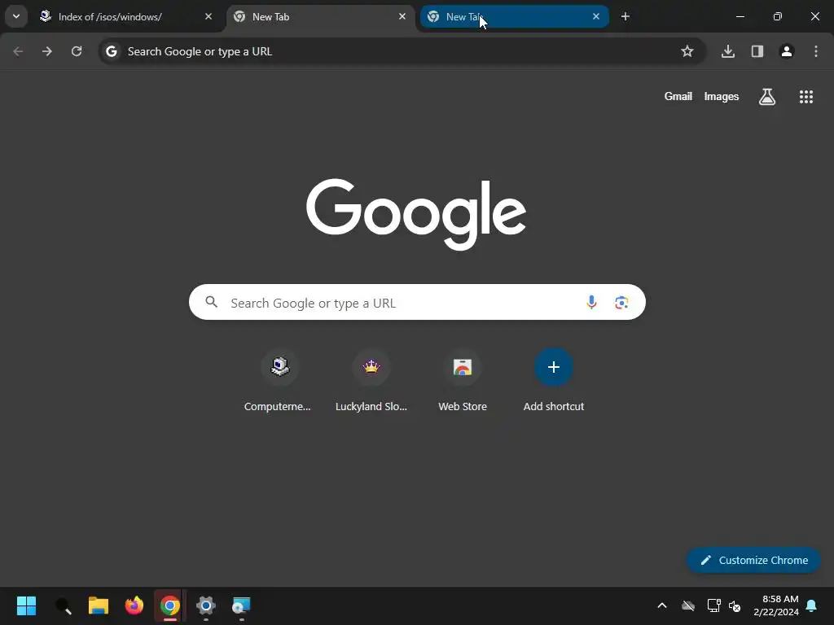This screenshot has height=625, width=834.
Task: Open the Google apps grid
Action: [805, 97]
